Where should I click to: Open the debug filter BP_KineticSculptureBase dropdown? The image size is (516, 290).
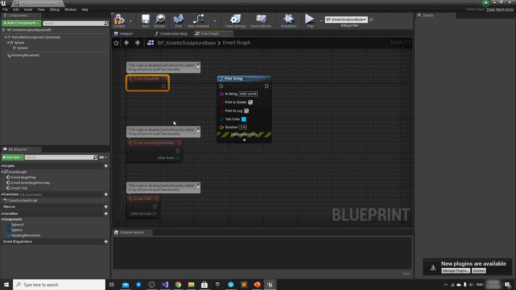(346, 20)
